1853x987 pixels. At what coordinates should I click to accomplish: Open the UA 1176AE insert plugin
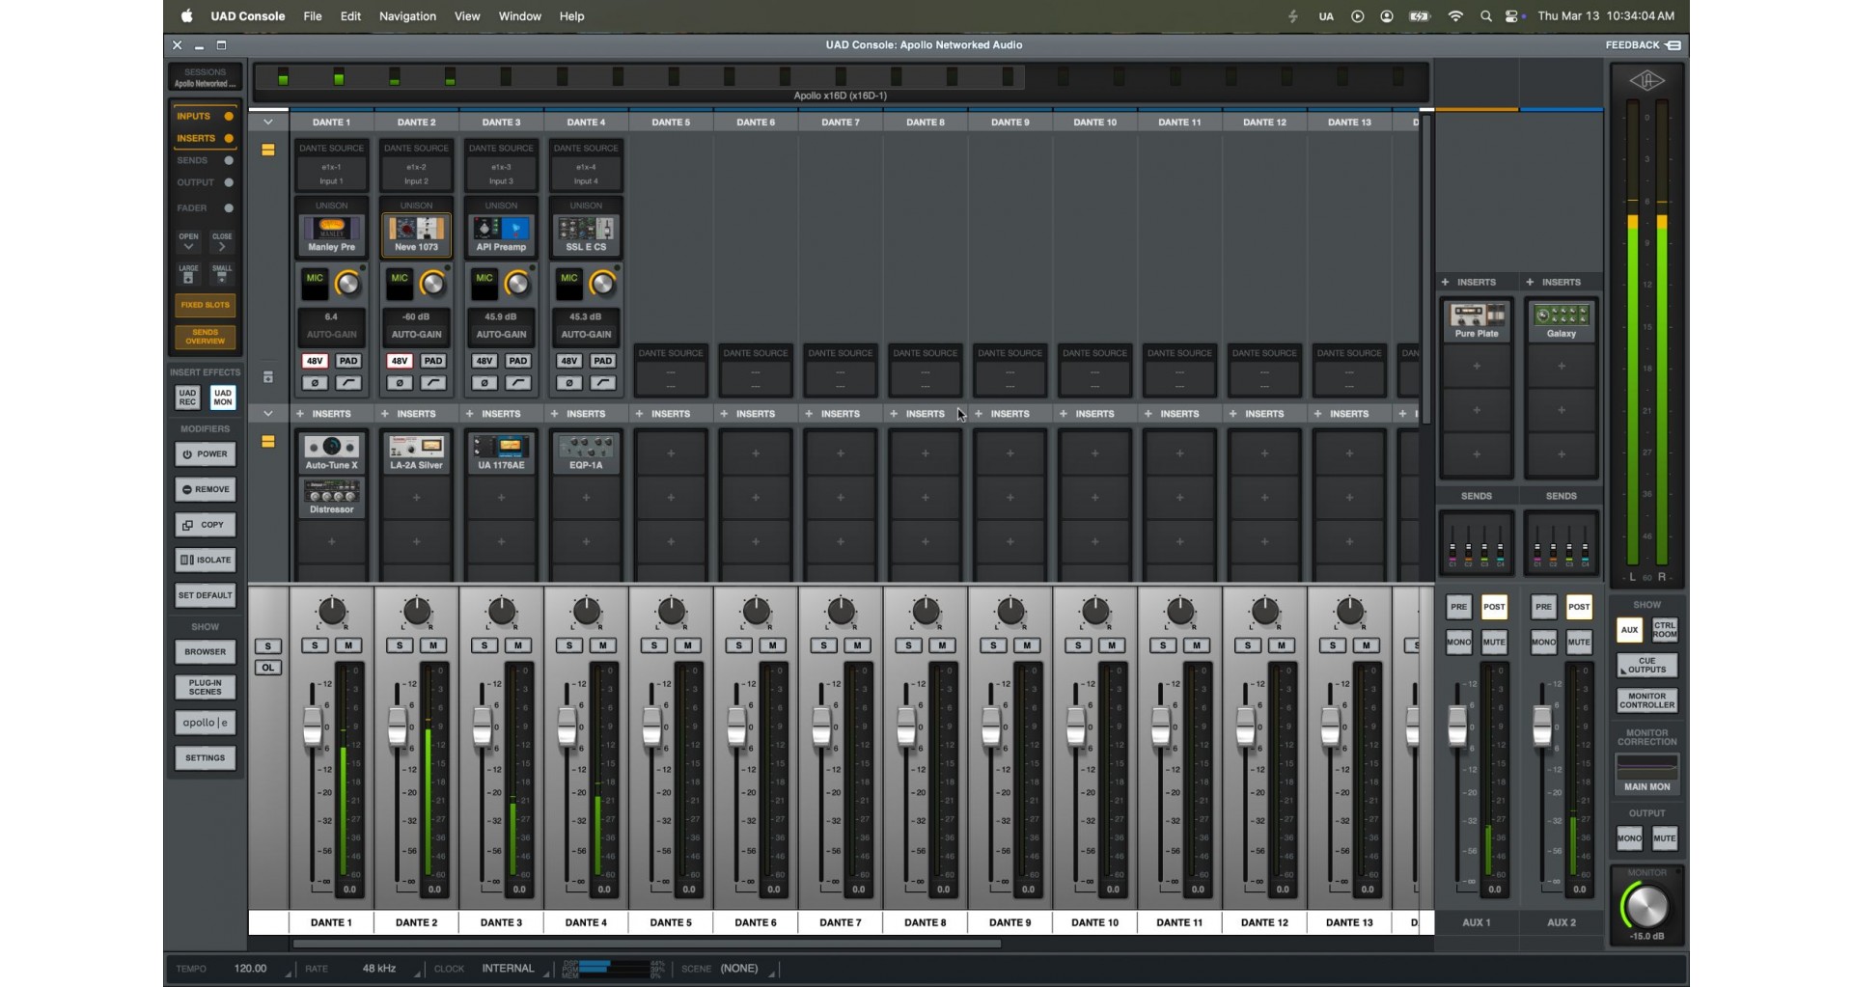pos(501,452)
